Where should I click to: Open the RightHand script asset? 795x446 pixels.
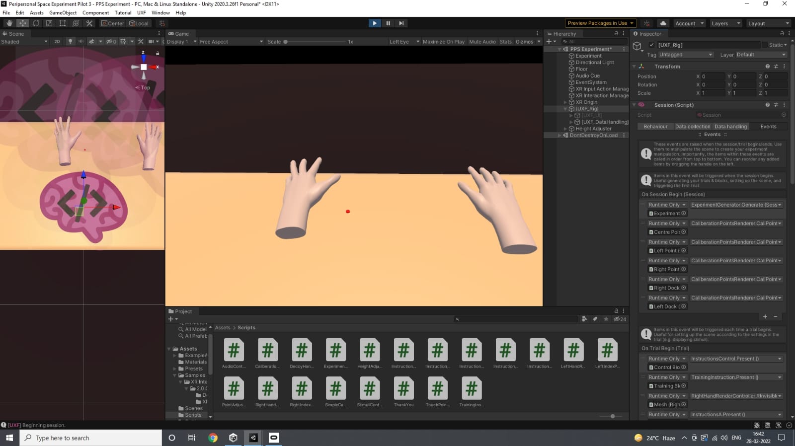267,392
